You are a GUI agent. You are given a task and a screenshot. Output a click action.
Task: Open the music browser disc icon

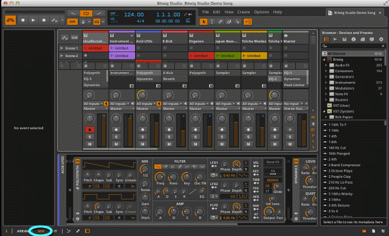[x=354, y=39]
